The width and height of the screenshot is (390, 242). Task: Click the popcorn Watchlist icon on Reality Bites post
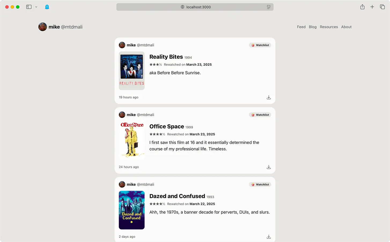click(253, 45)
